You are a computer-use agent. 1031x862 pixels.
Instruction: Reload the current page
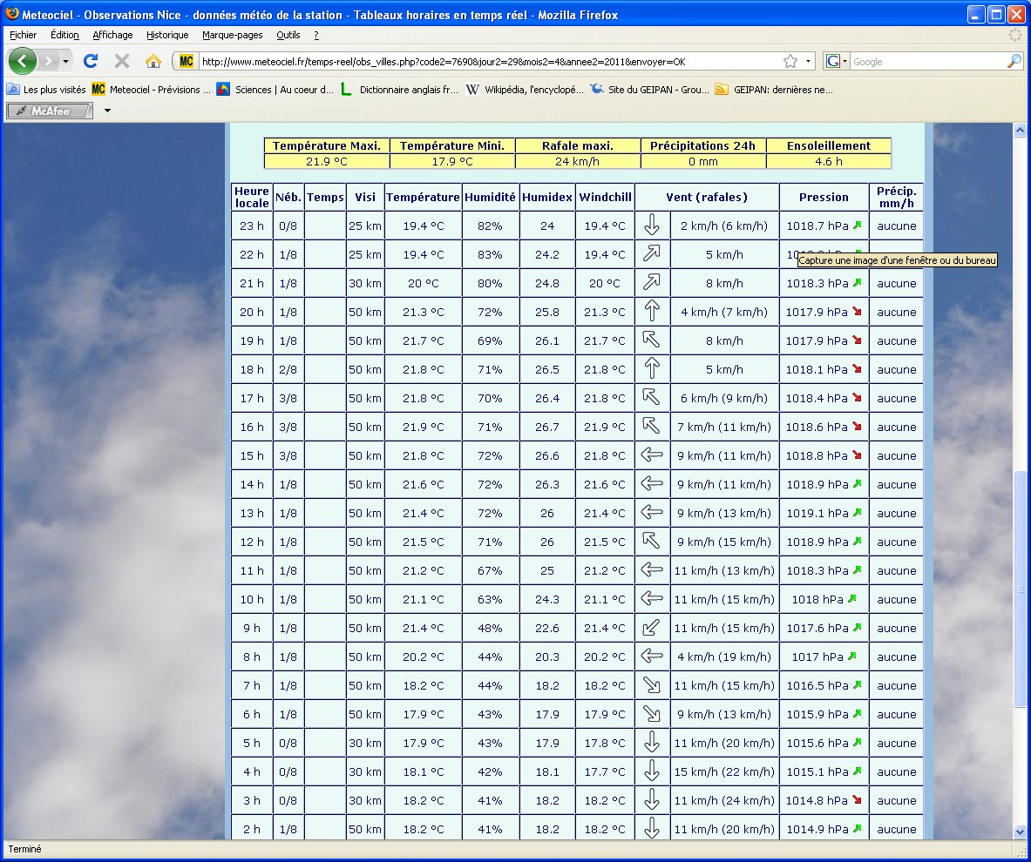[90, 61]
